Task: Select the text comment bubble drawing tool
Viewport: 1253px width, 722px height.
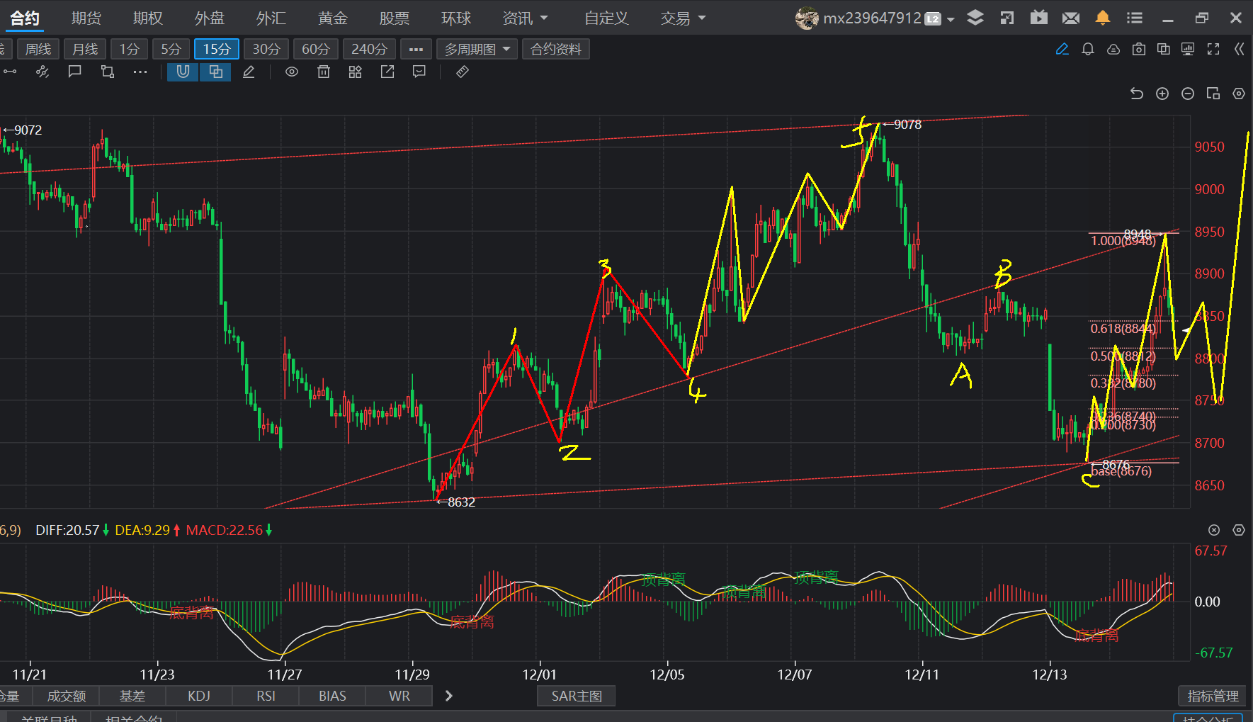Action: pos(74,72)
